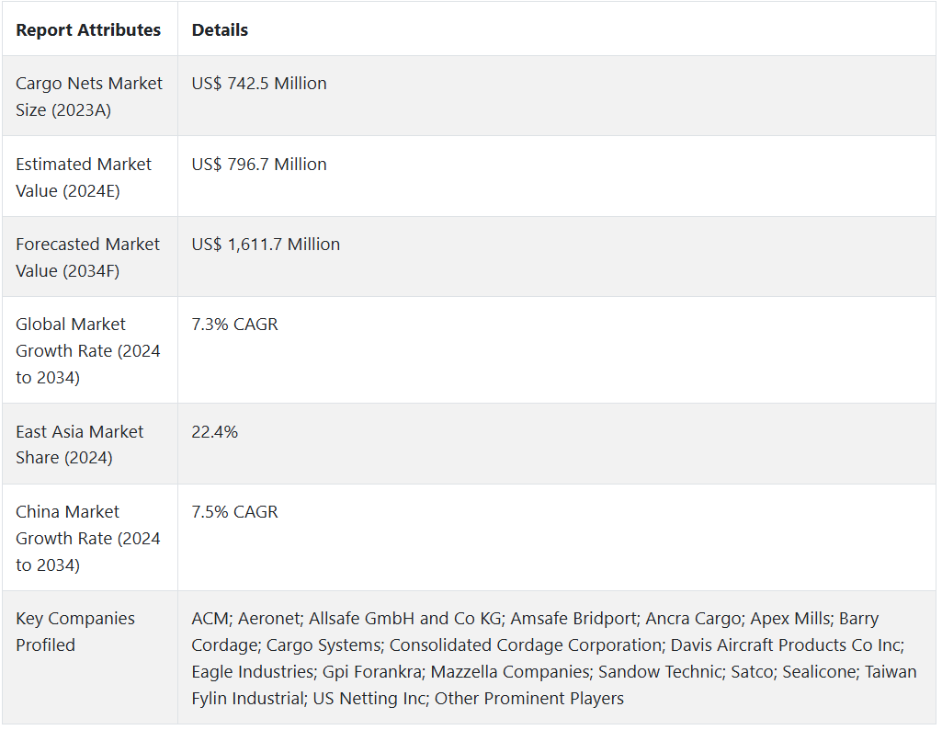942x730 pixels.
Task: Select the 'Global Market Growth Rate' cell
Action: tap(90, 350)
